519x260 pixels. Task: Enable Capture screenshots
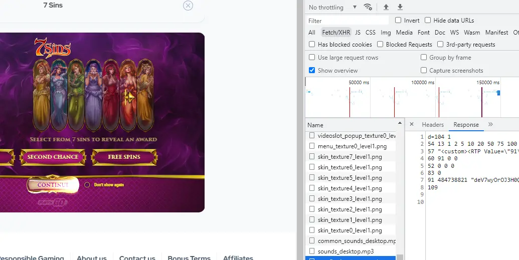pos(424,70)
